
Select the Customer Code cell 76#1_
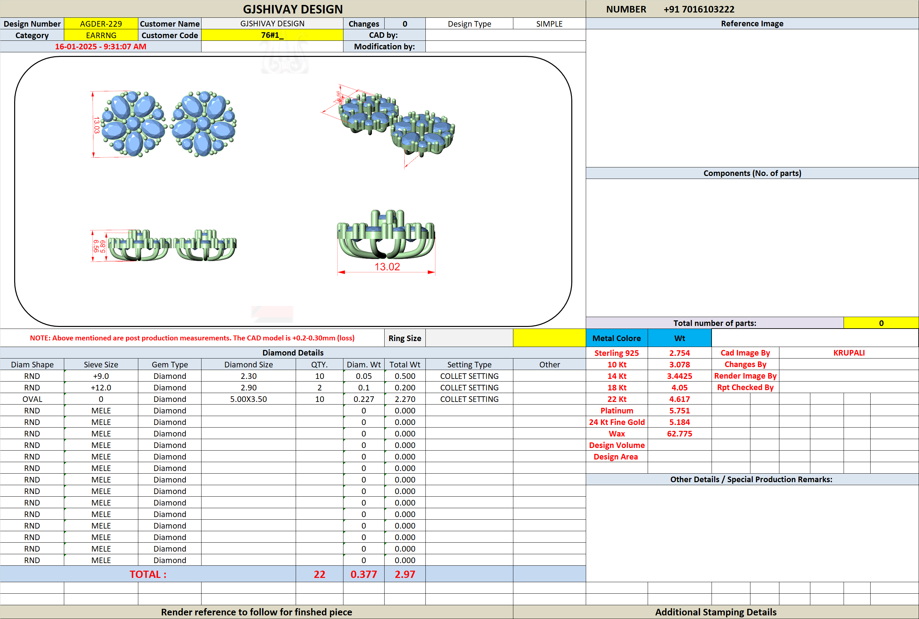coord(272,35)
